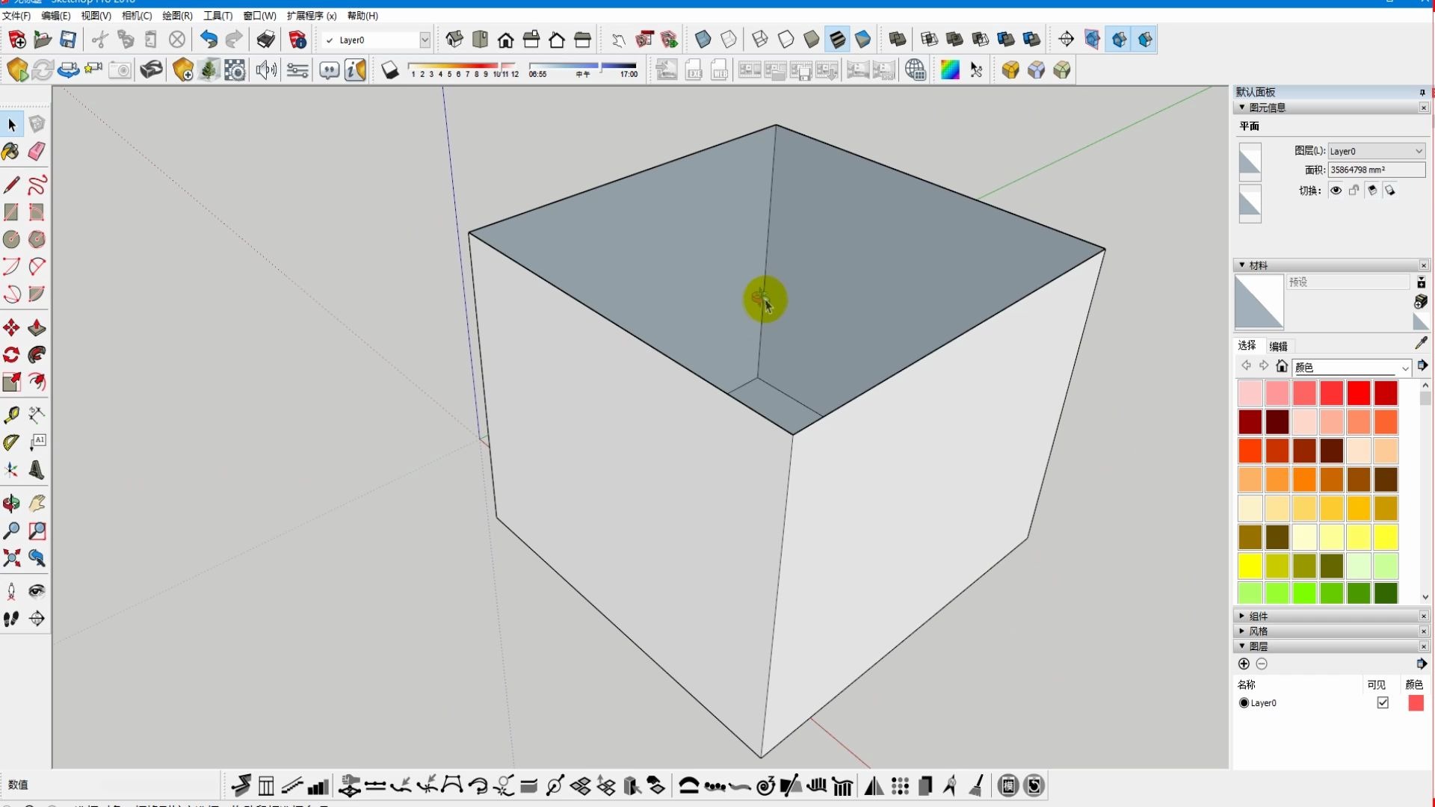
Task: Toggle Layer0 visibility checkbox in Layers panel
Action: pyautogui.click(x=1383, y=702)
